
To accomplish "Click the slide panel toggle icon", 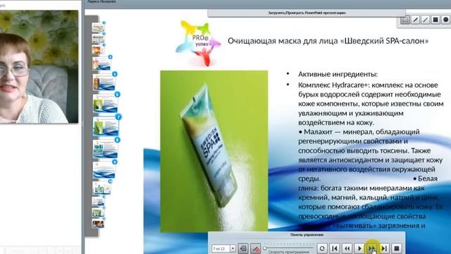I will [x=243, y=248].
